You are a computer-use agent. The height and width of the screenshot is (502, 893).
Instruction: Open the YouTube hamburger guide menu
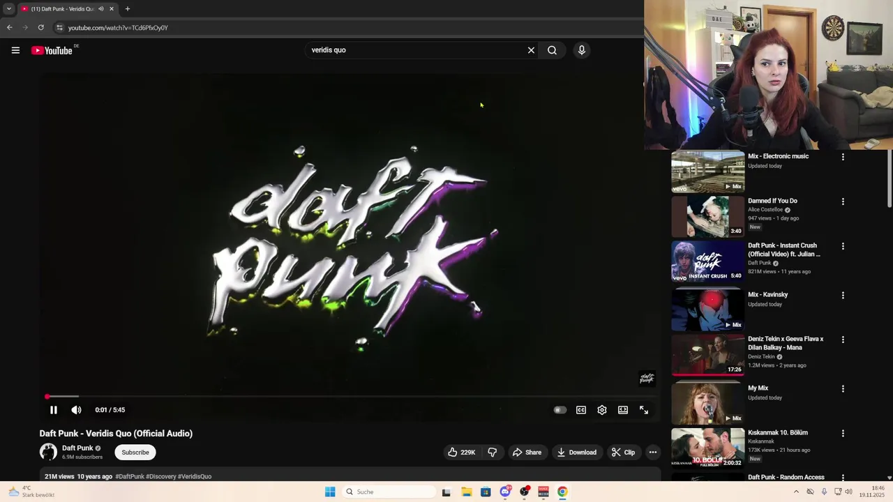pos(15,50)
